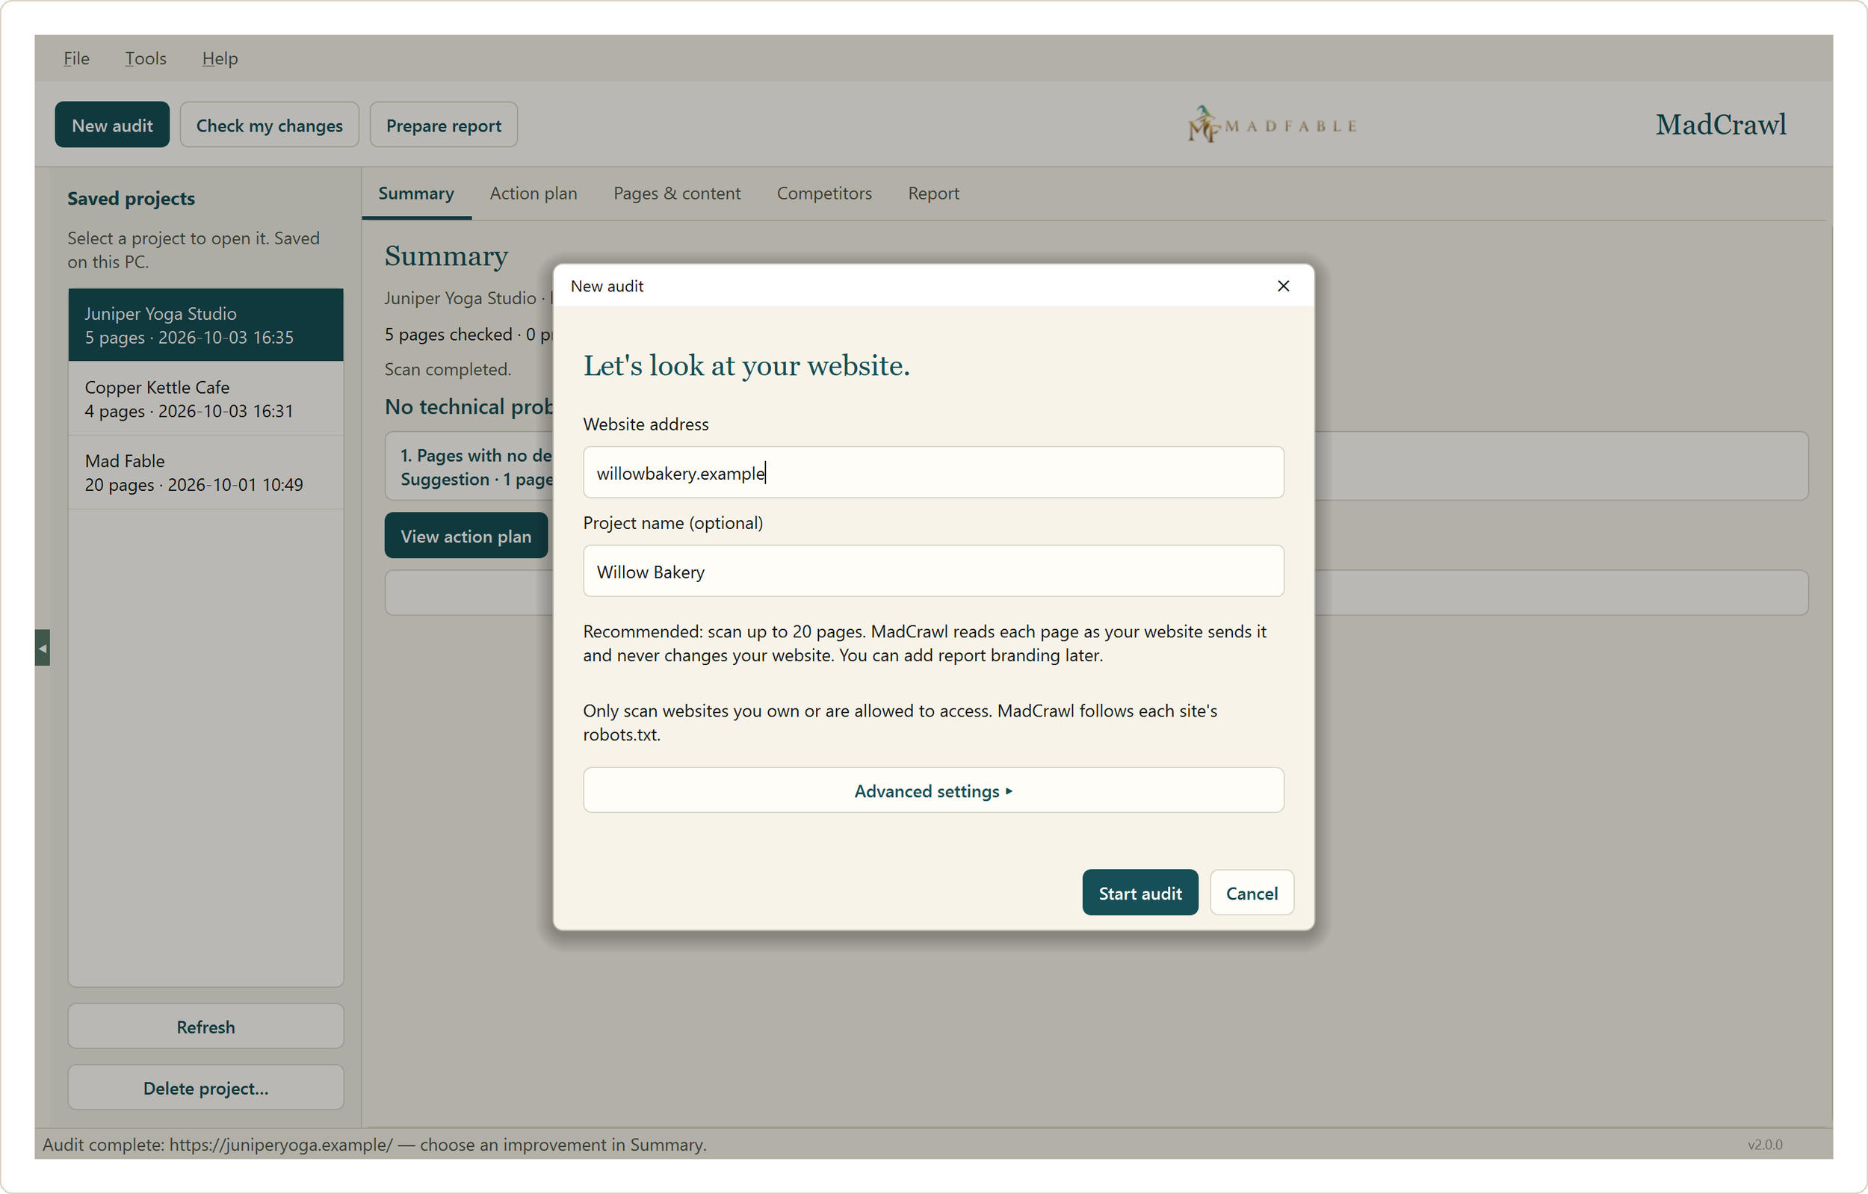Click View action plan button
Image resolution: width=1868 pixels, height=1194 pixels.
(x=466, y=535)
